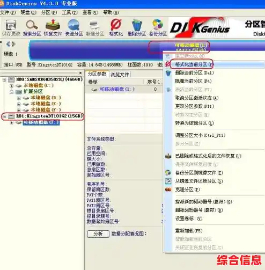Image resolution: width=265 pixels, height=270 pixels.
Task: Collapse the HD0 SAMSUNG disk node
Action: 4,79
